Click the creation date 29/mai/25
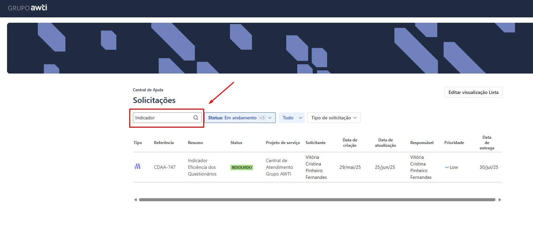The height and width of the screenshot is (239, 533). [x=350, y=167]
